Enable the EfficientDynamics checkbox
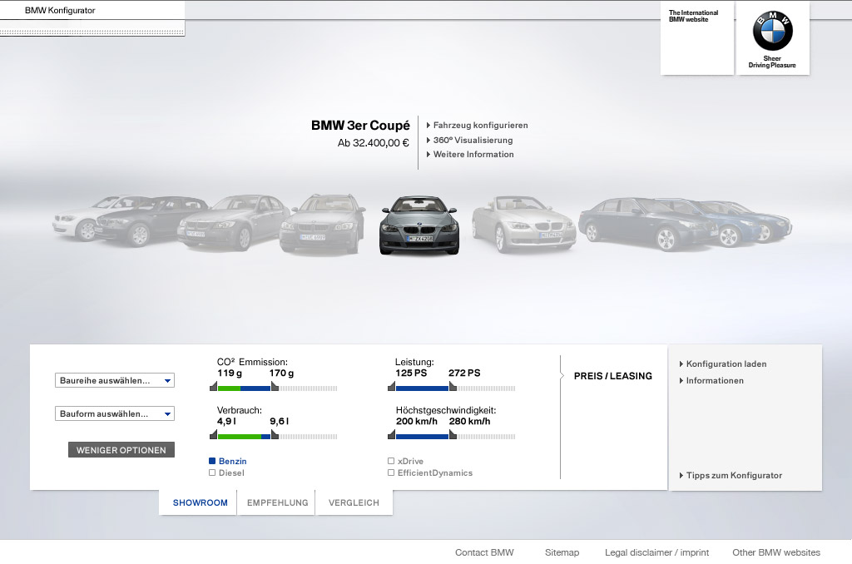The height and width of the screenshot is (564, 852). coord(391,472)
